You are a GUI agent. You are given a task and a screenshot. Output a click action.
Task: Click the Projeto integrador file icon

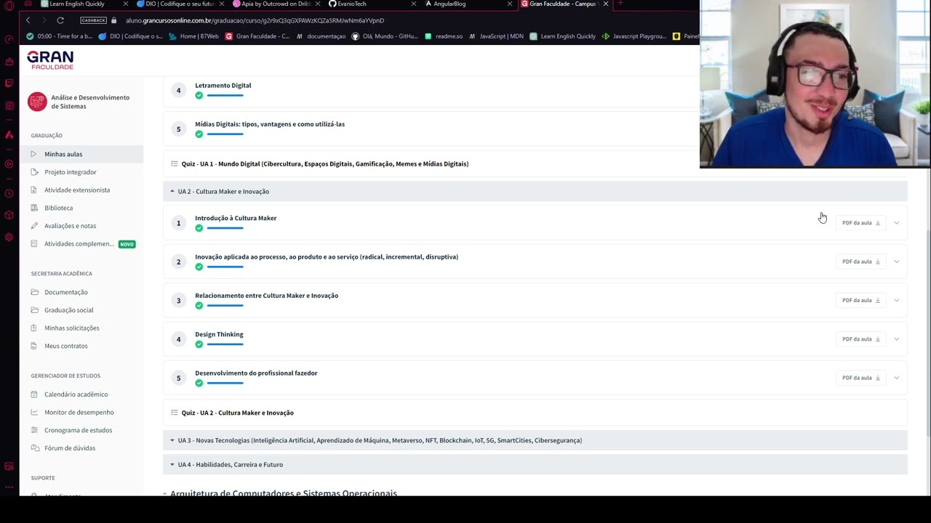point(34,172)
